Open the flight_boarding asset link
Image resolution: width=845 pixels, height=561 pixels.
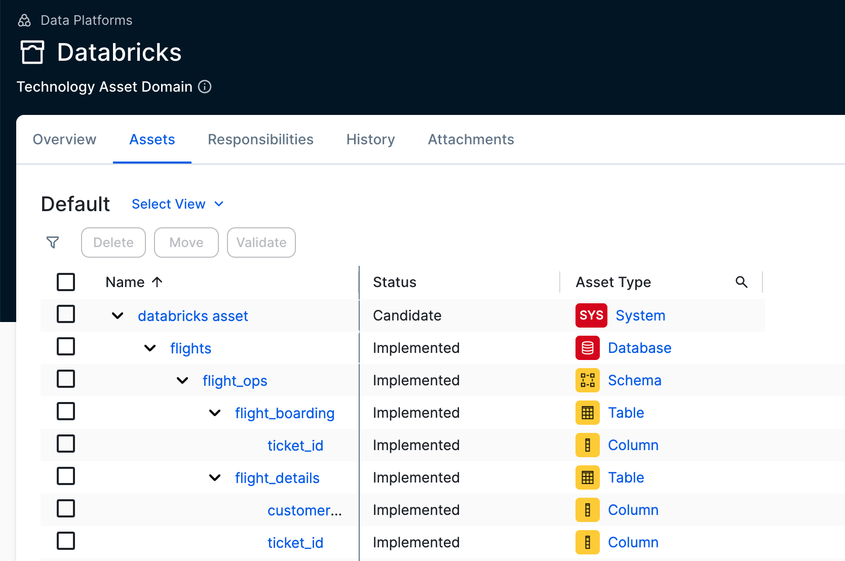[x=284, y=413]
